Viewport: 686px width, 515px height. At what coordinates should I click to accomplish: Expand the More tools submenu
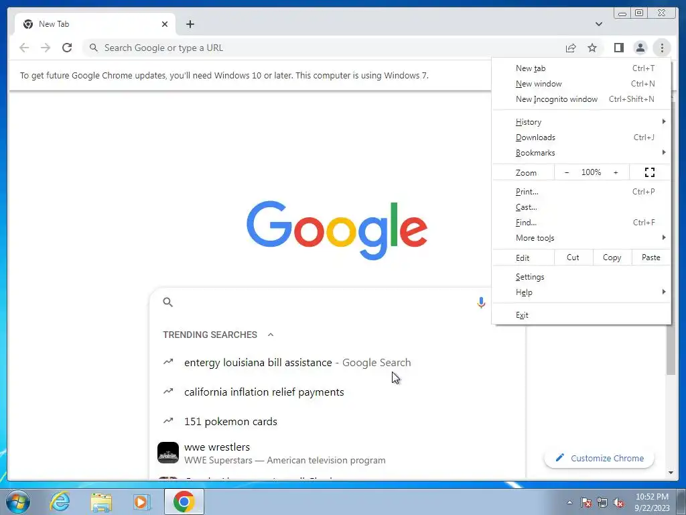click(581, 238)
